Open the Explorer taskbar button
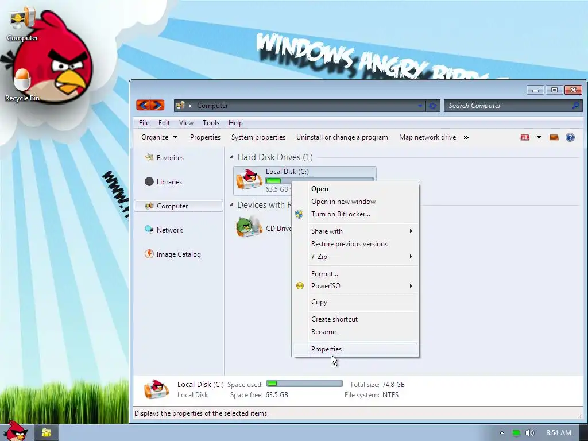This screenshot has width=588, height=441. [x=47, y=433]
